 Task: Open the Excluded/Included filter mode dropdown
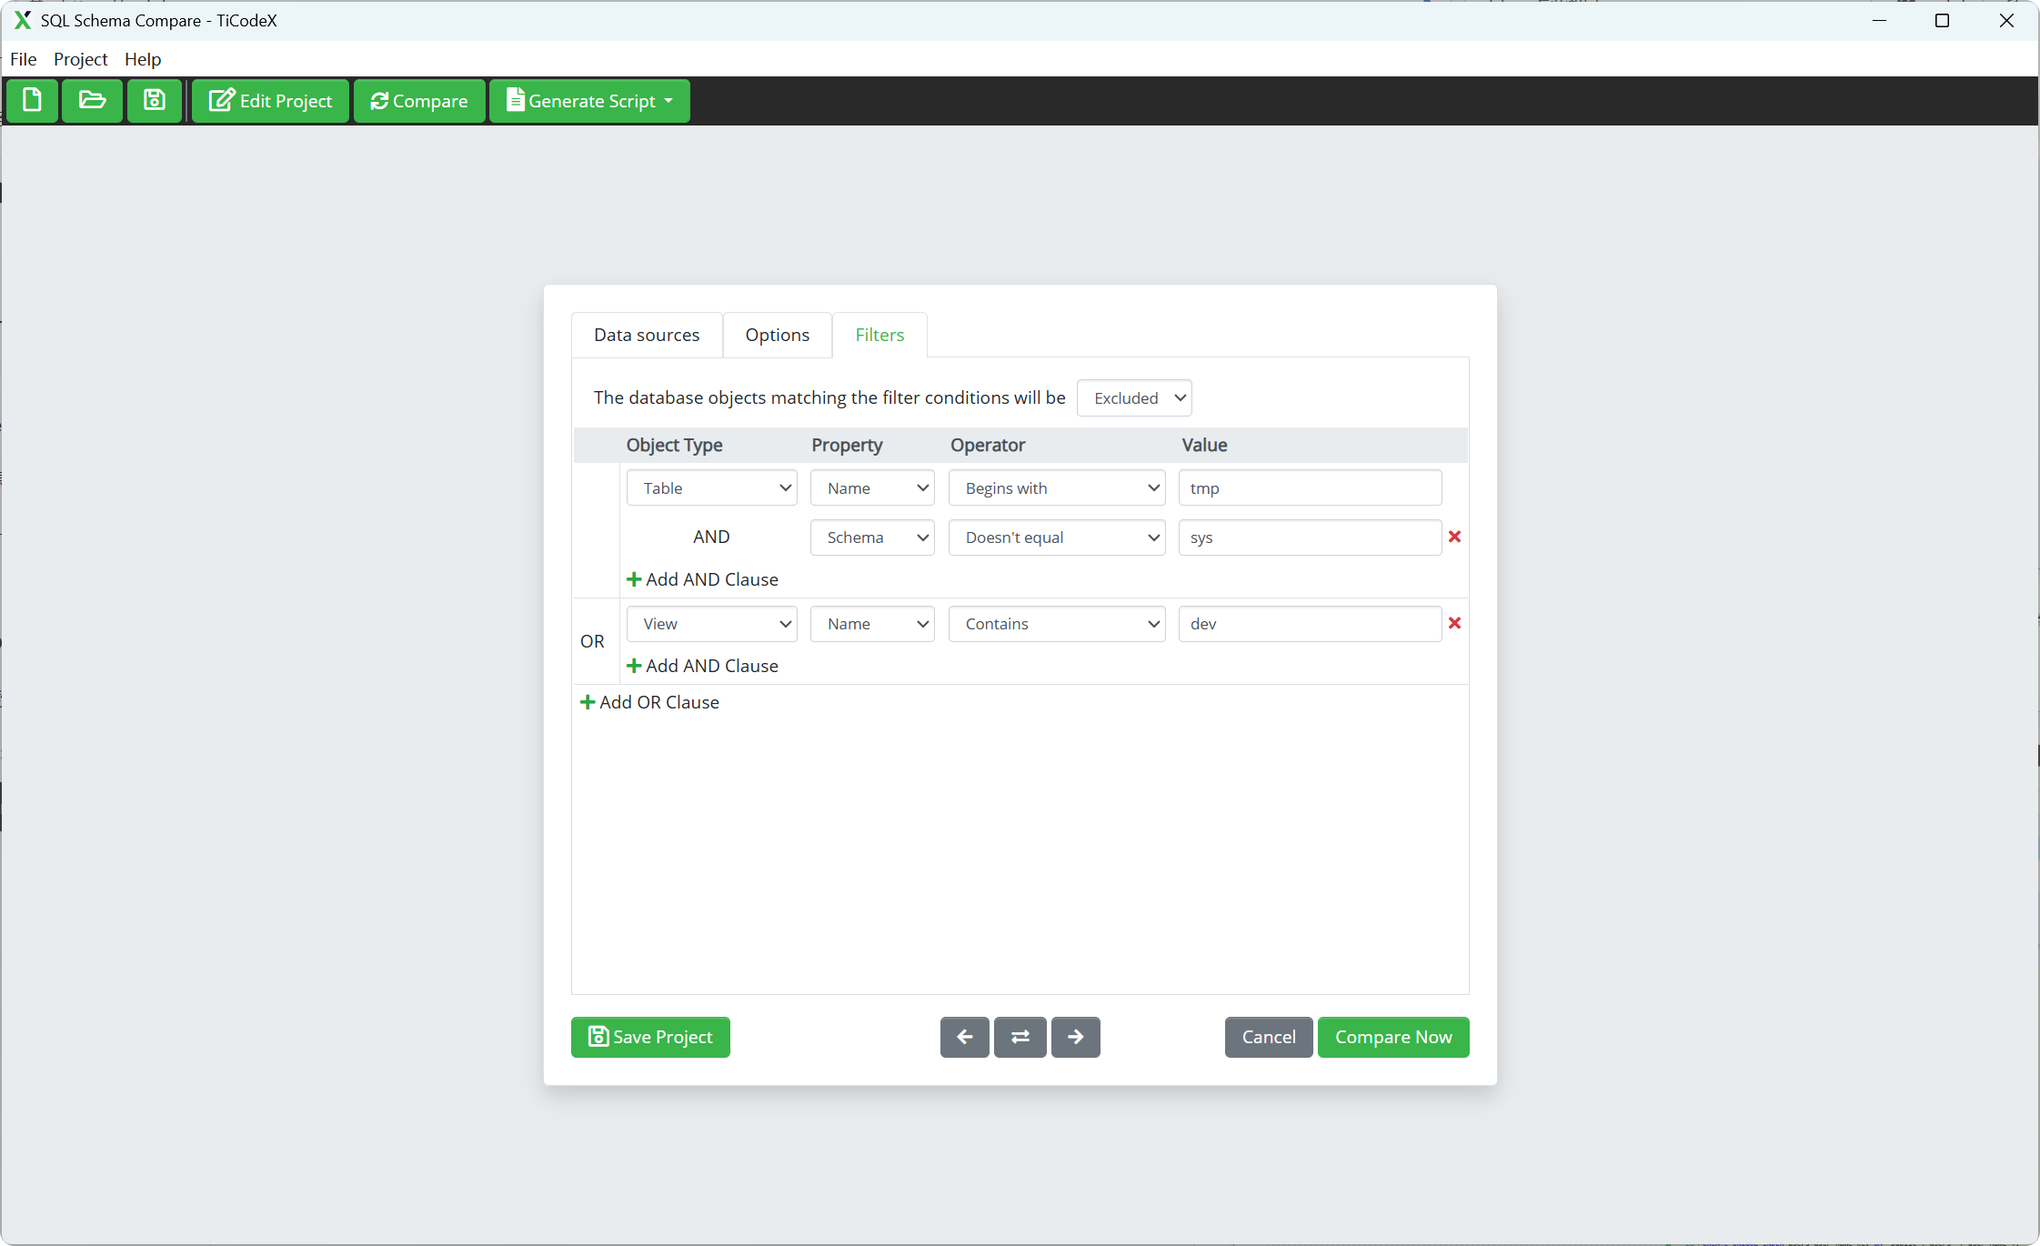click(x=1134, y=397)
